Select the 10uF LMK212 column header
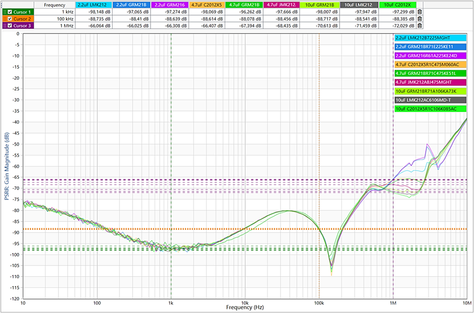This screenshot has width=474, height=313. tap(361, 5)
